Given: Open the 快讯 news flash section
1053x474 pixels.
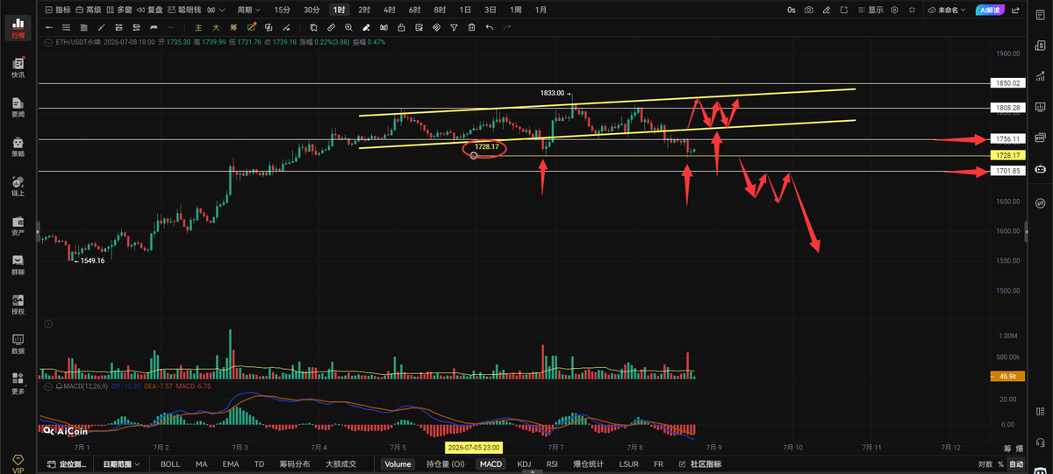Looking at the screenshot, I should pos(18,67).
